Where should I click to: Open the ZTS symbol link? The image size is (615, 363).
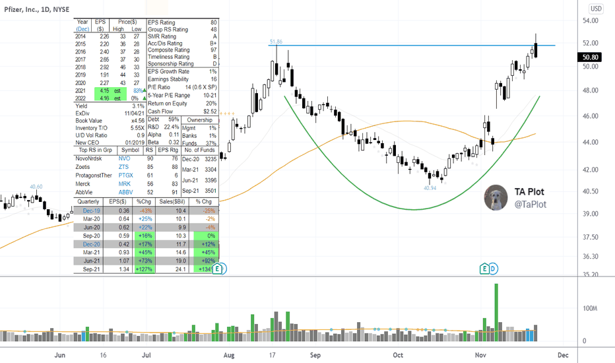(123, 167)
